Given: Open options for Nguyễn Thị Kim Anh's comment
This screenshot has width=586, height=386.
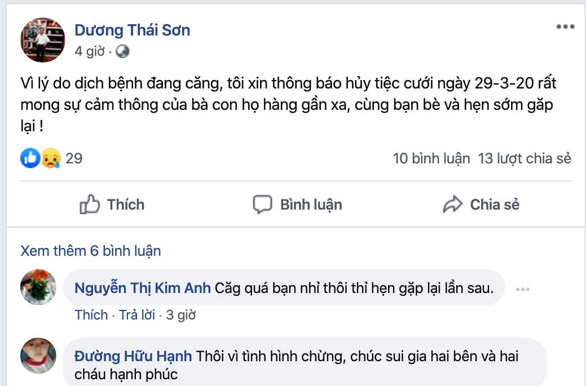Looking at the screenshot, I should (x=522, y=289).
